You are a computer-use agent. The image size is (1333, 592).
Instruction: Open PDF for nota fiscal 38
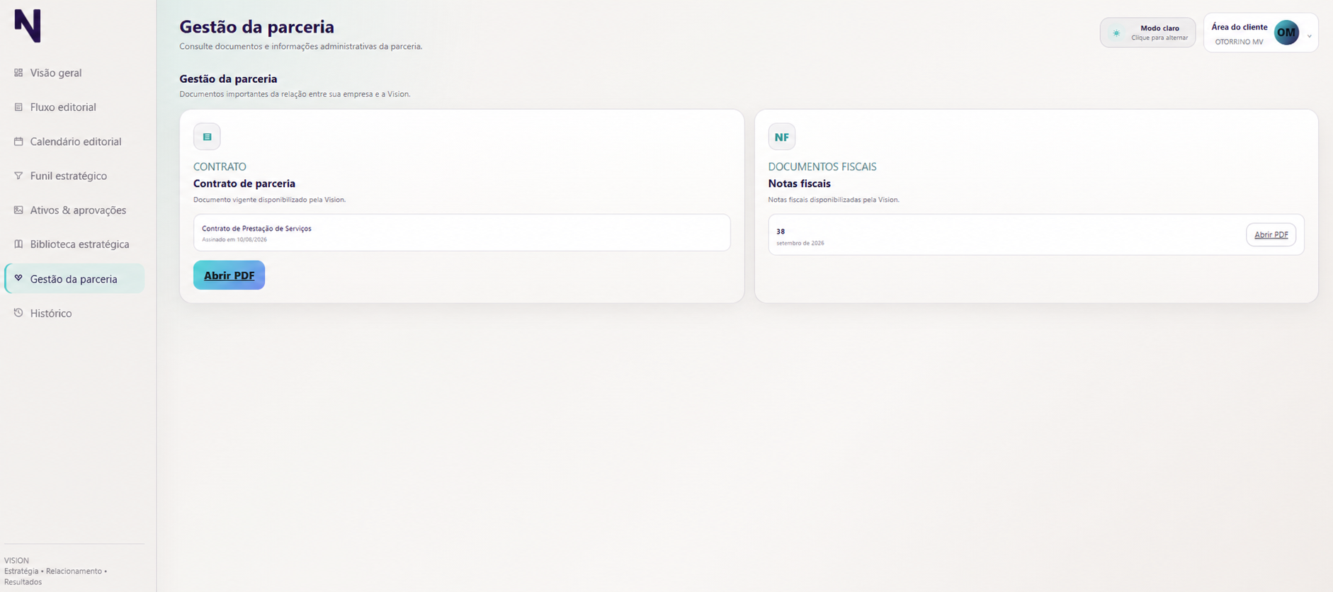1271,234
